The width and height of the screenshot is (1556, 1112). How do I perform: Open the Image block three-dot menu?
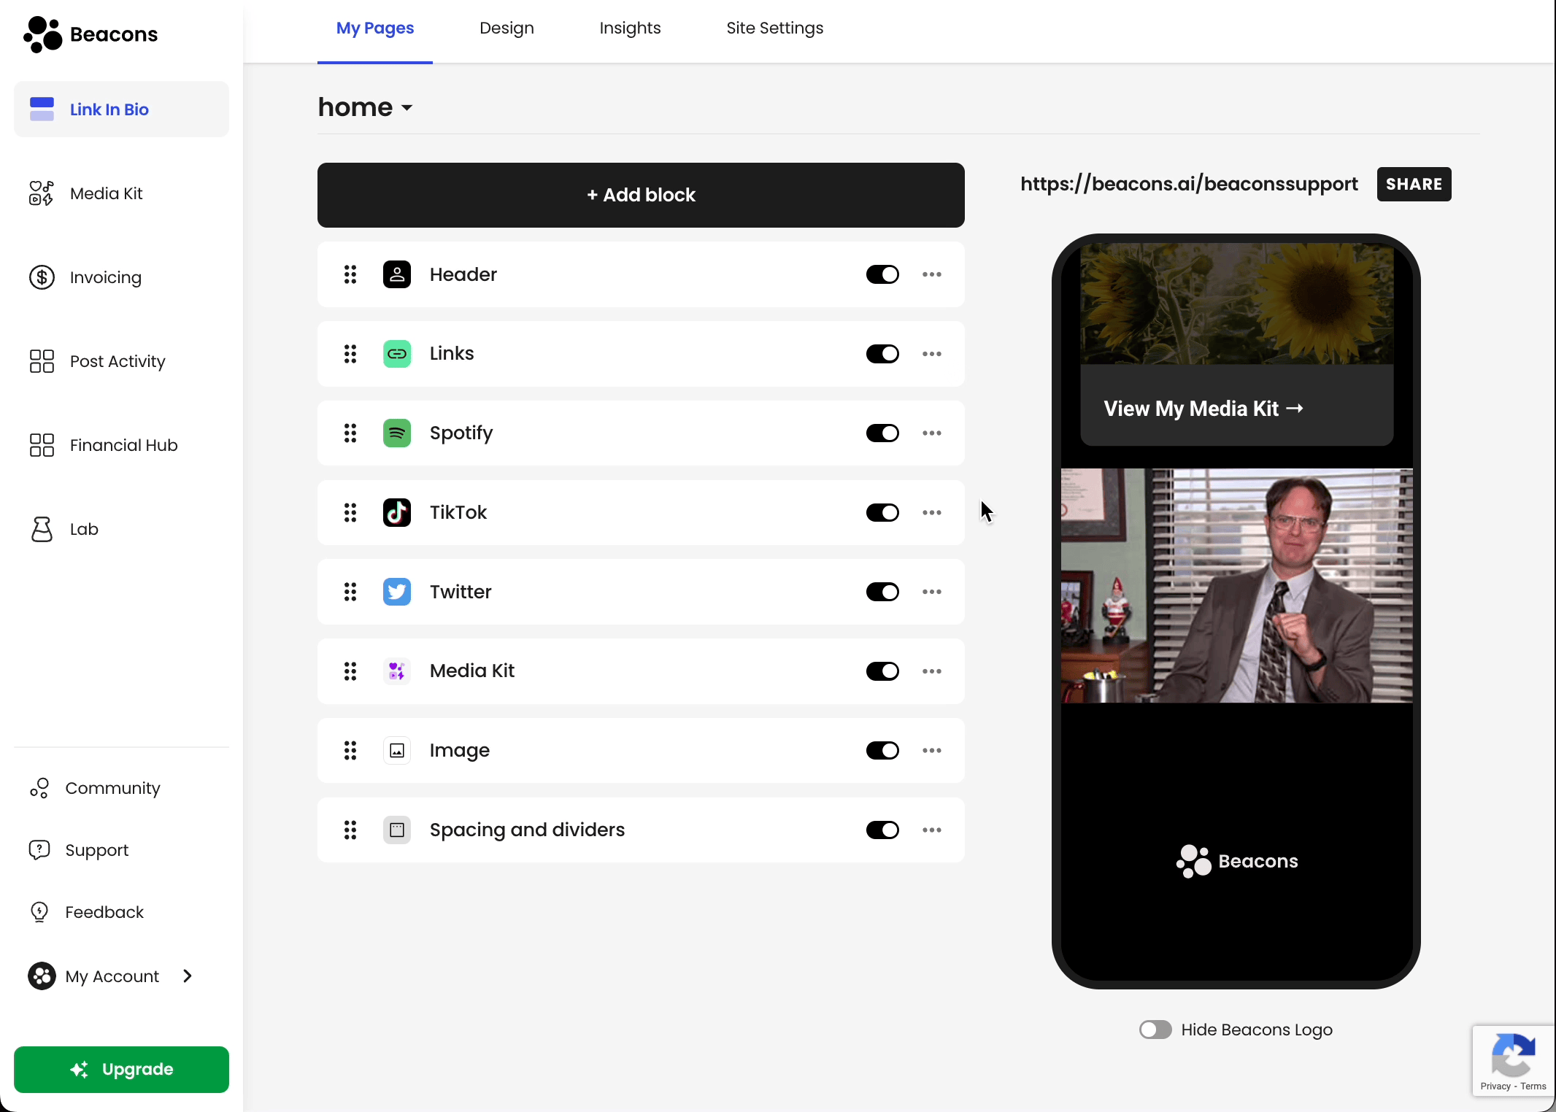(x=932, y=751)
